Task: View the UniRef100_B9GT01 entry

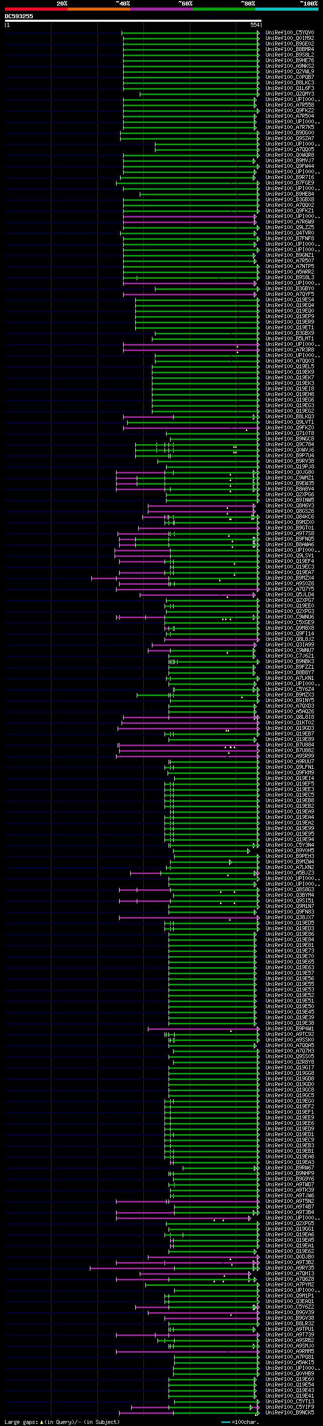Action: [x=289, y=528]
